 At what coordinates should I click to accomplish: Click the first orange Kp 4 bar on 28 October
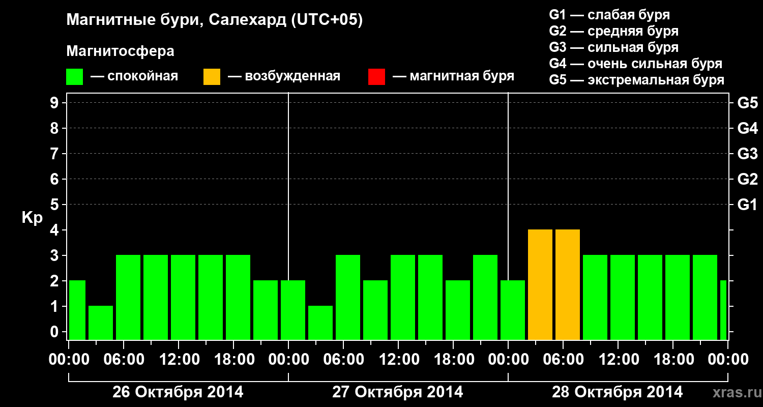click(x=540, y=285)
